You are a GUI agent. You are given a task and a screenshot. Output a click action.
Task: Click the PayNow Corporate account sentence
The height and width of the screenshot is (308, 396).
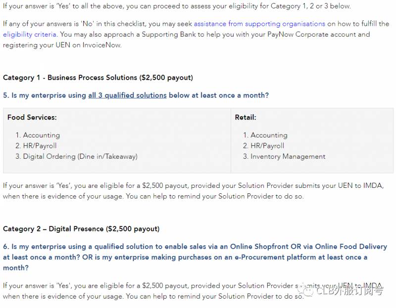pos(247,35)
